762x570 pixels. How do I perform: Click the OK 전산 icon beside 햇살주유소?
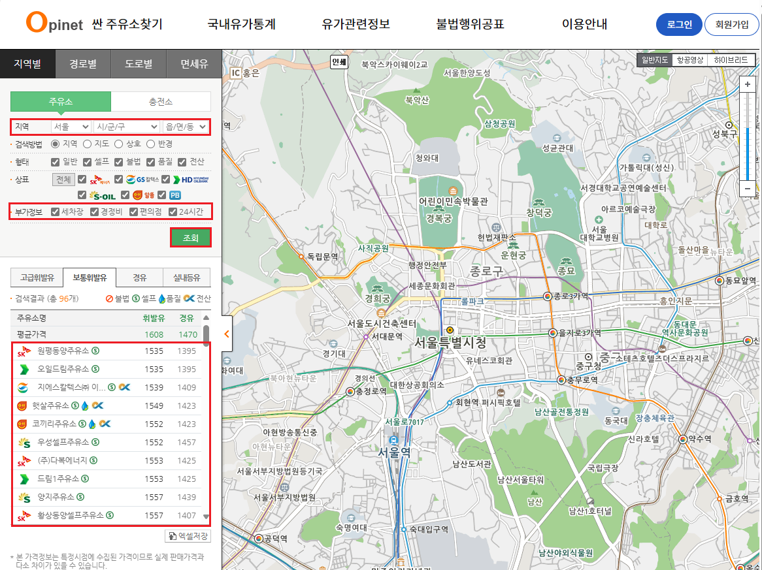pos(97,405)
